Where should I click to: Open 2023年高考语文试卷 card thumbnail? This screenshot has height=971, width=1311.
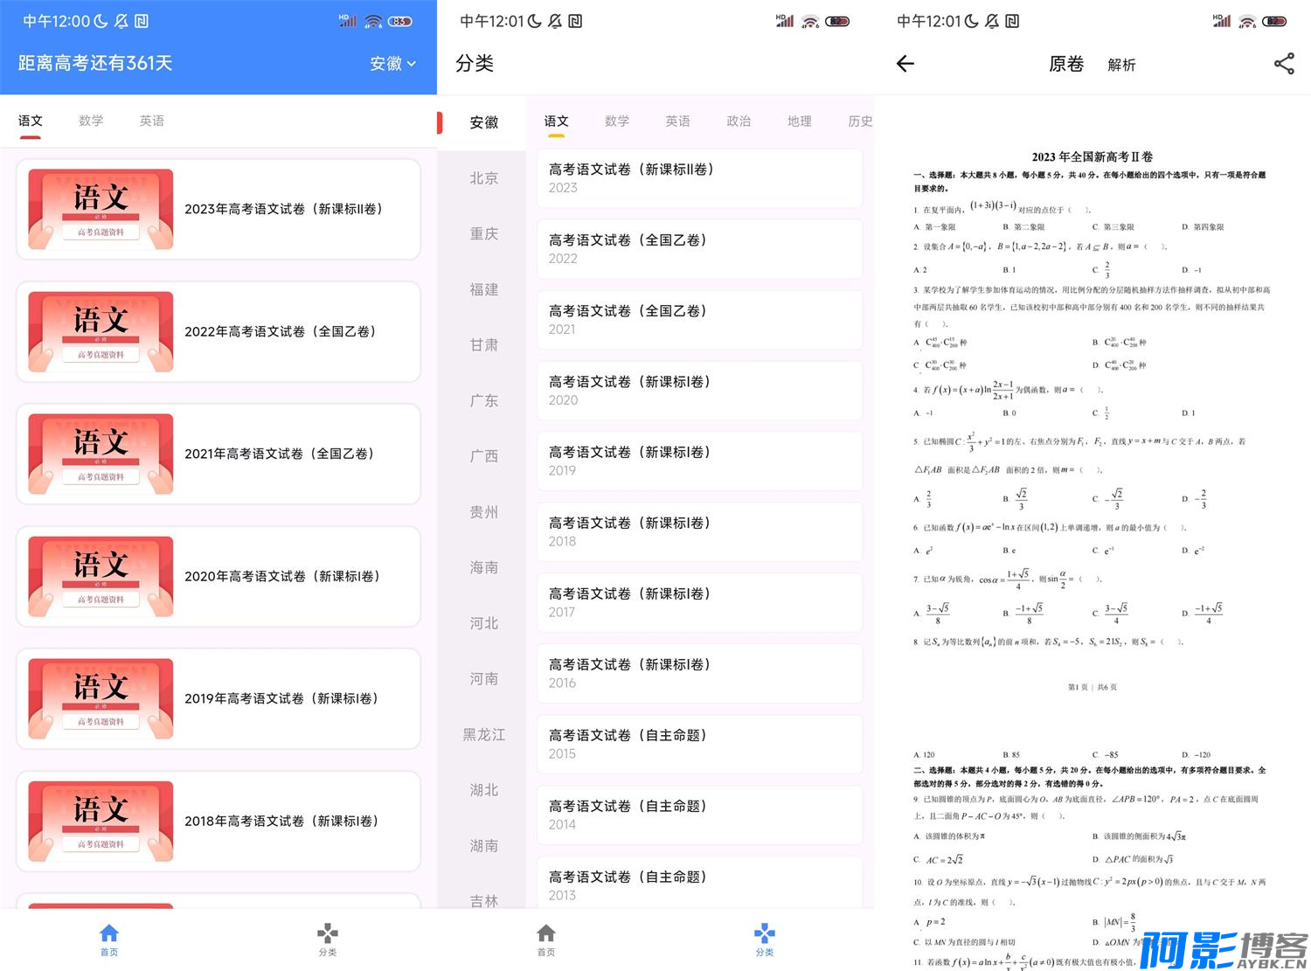(101, 209)
